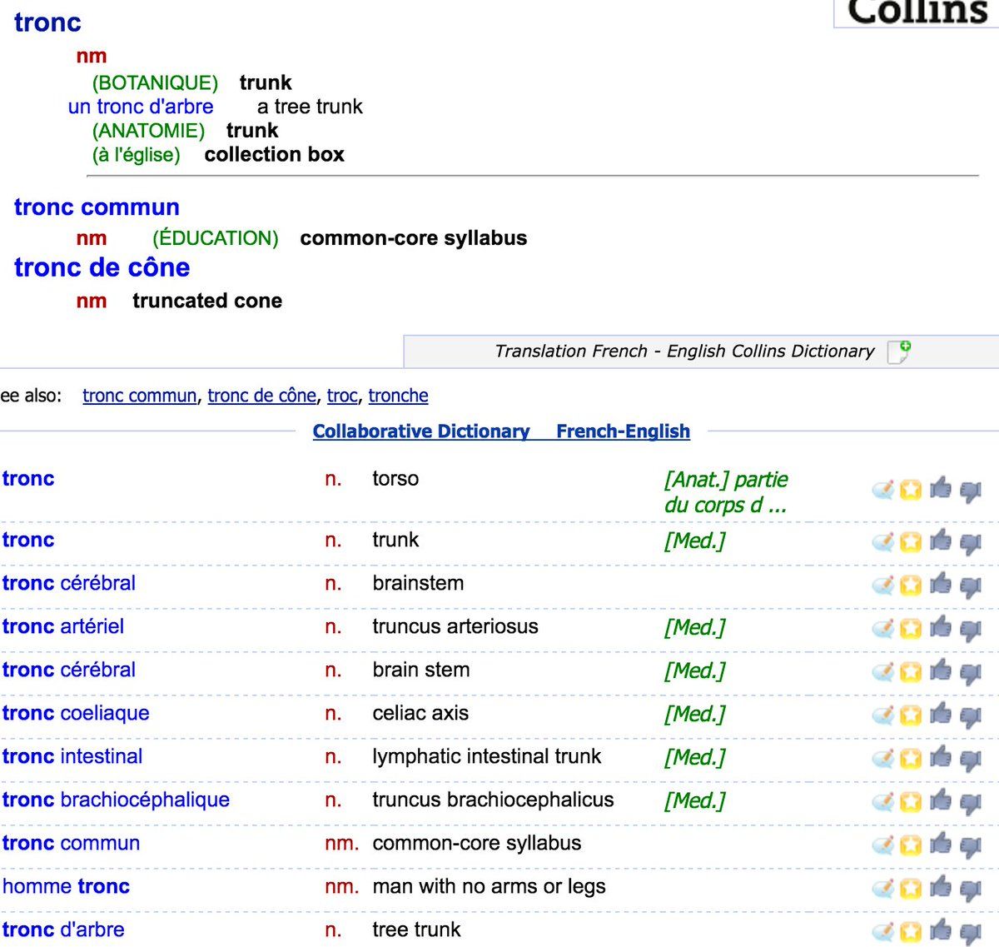
Task: Go to the 'troc' related word
Action: (341, 396)
